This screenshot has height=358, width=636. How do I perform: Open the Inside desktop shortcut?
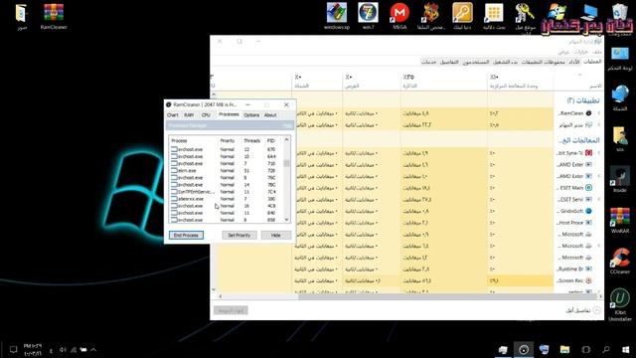(x=620, y=179)
